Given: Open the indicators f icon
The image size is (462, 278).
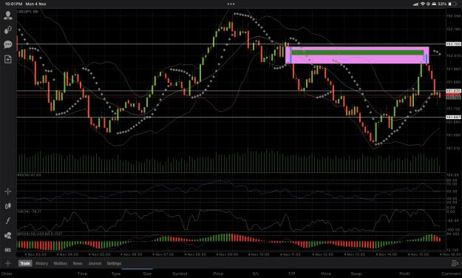Looking at the screenshot, I should coord(8,220).
